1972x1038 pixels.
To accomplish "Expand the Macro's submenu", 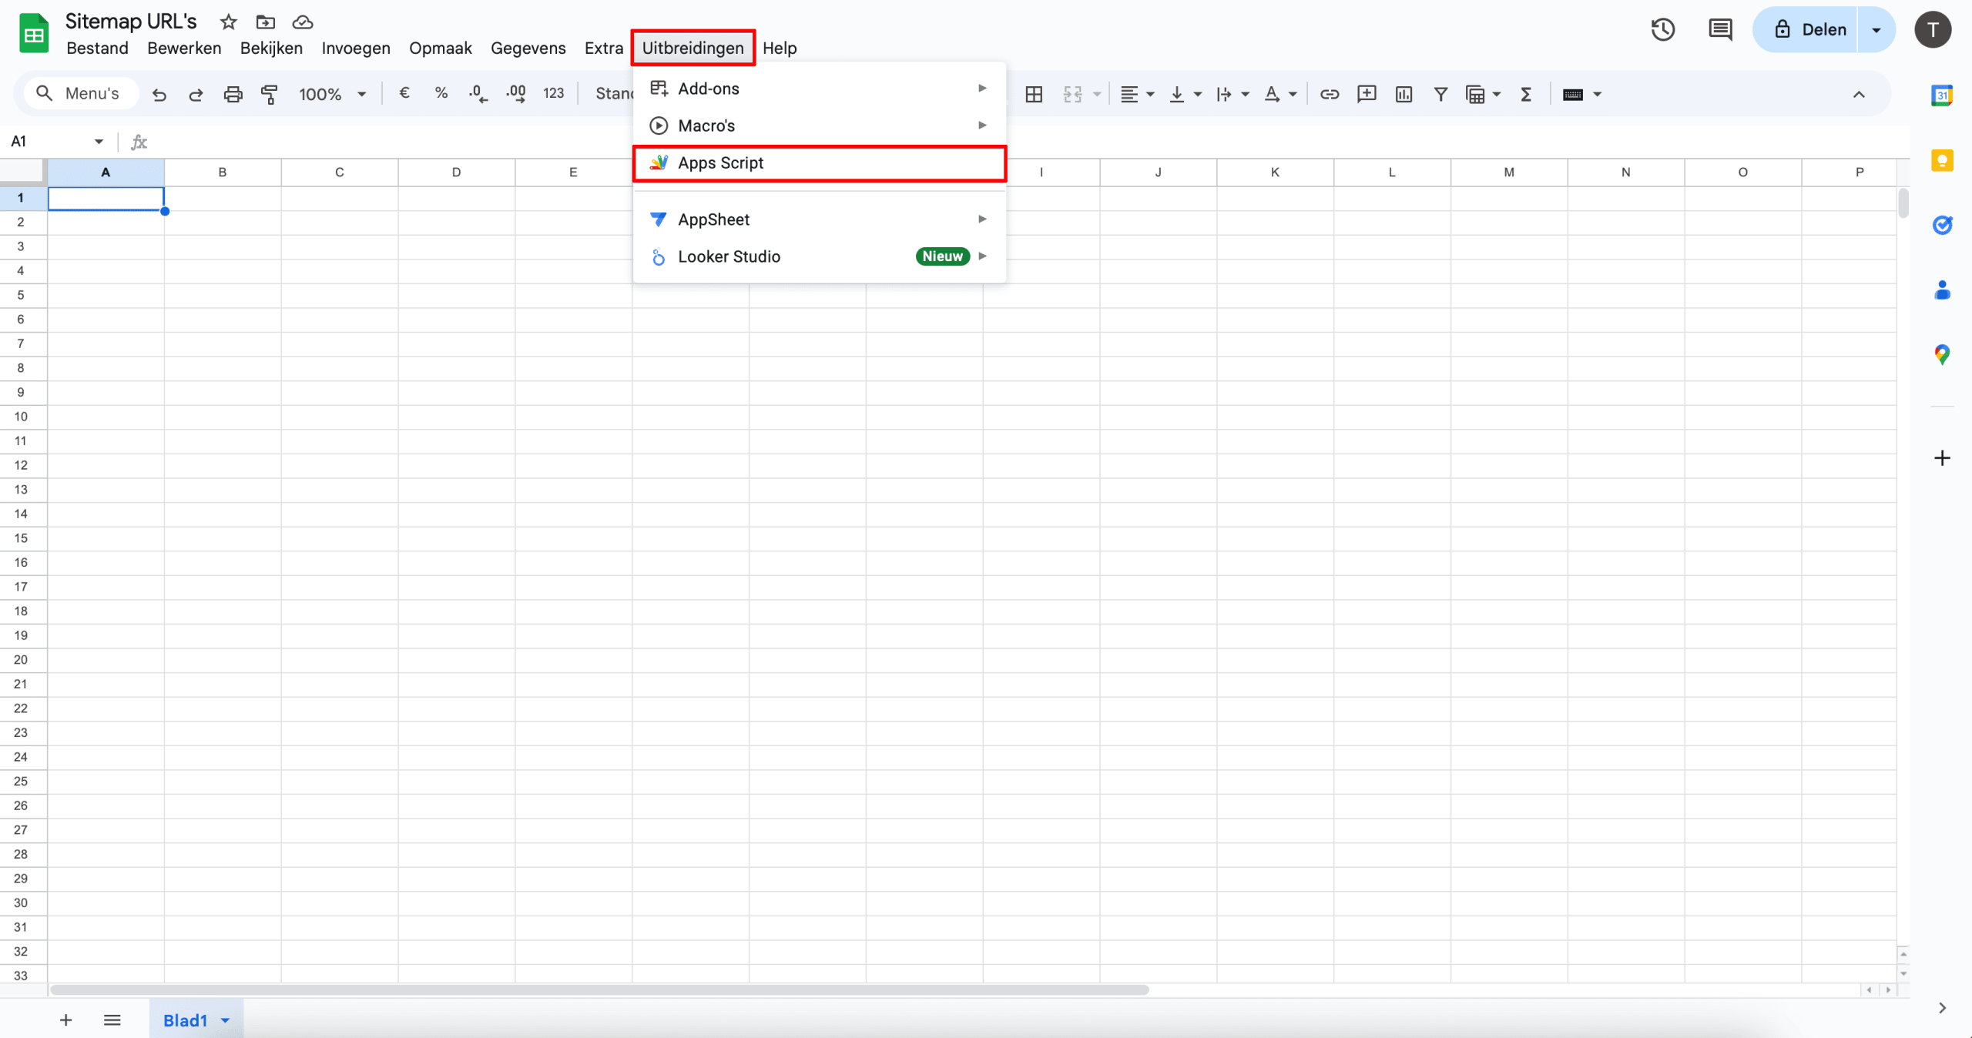I will 820,126.
